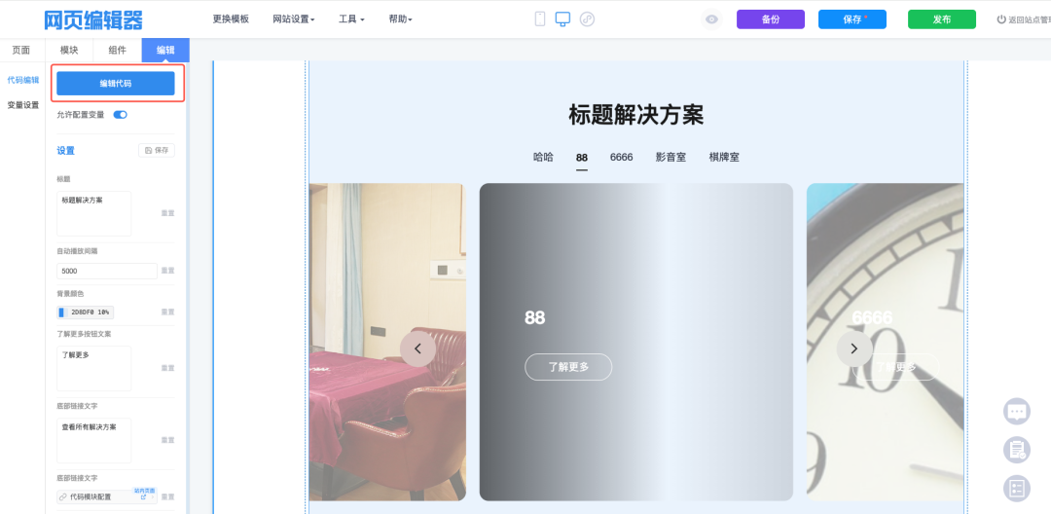
Task: Open the chat bubble floating icon
Action: [x=1017, y=411]
